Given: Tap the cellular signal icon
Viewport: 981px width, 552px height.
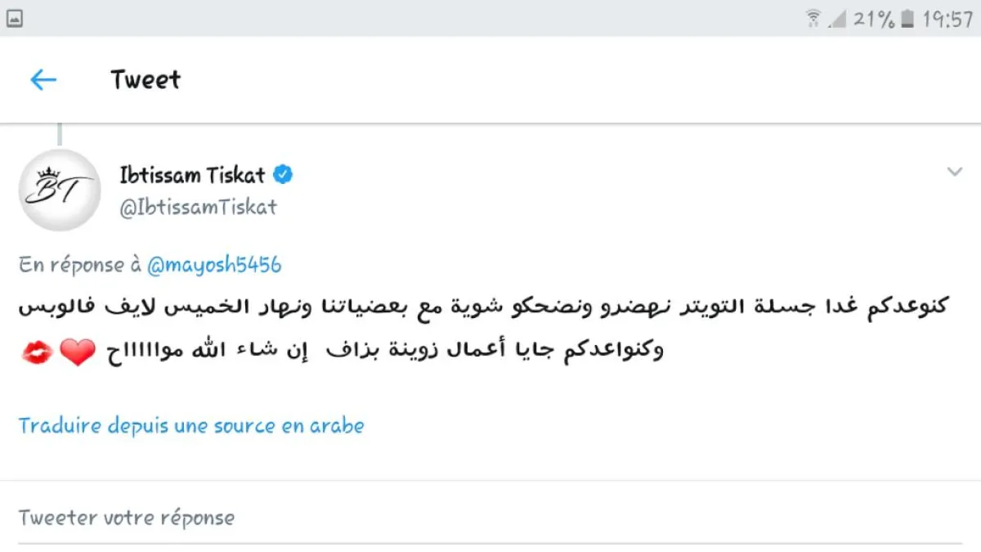Looking at the screenshot, I should [836, 19].
